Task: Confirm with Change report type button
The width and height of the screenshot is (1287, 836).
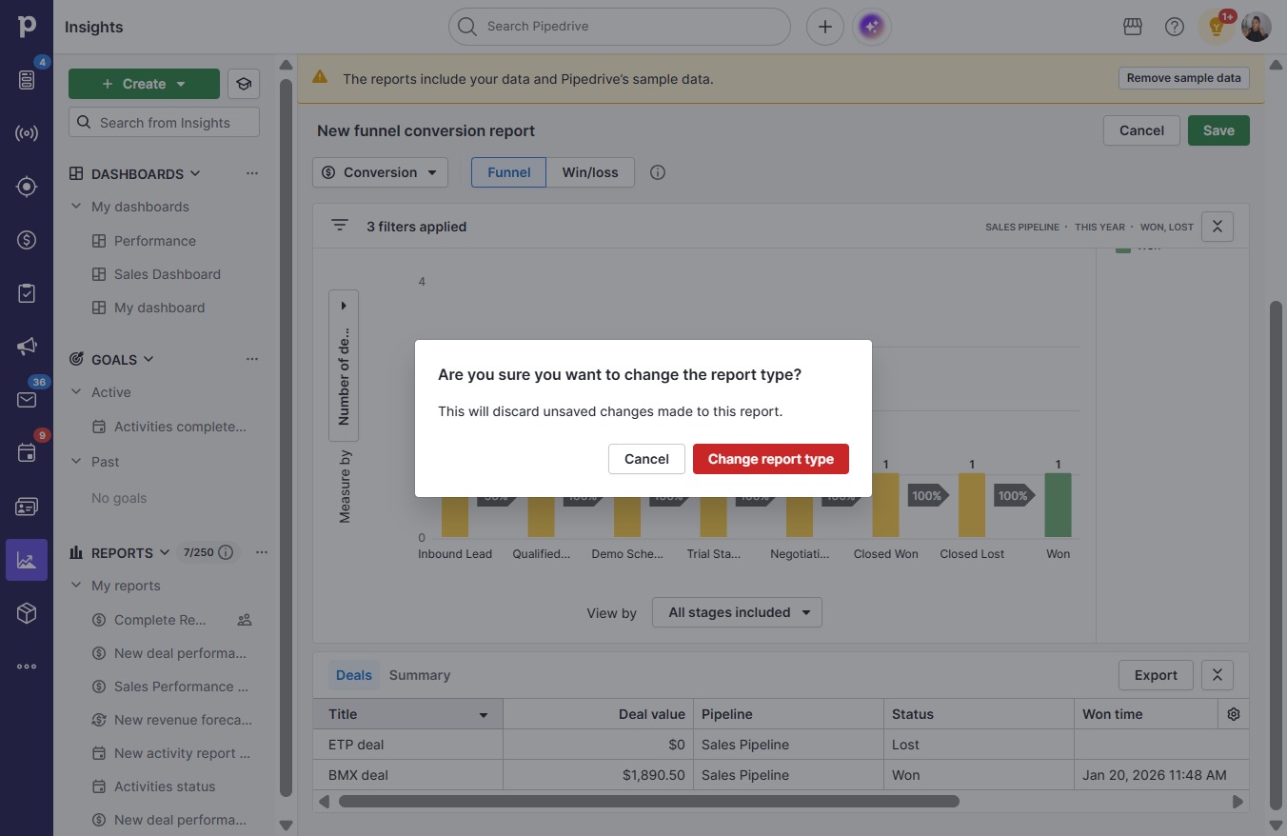Action: (x=771, y=459)
